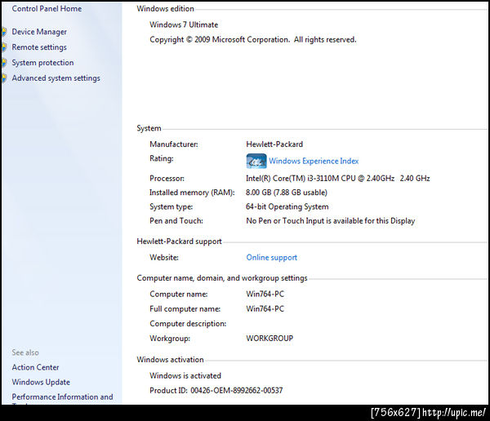
Task: Click the 'See also' heading
Action: (x=25, y=352)
